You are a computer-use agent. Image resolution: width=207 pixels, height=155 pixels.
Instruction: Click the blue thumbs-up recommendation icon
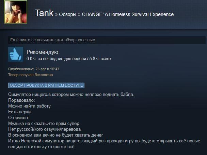(x=16, y=54)
